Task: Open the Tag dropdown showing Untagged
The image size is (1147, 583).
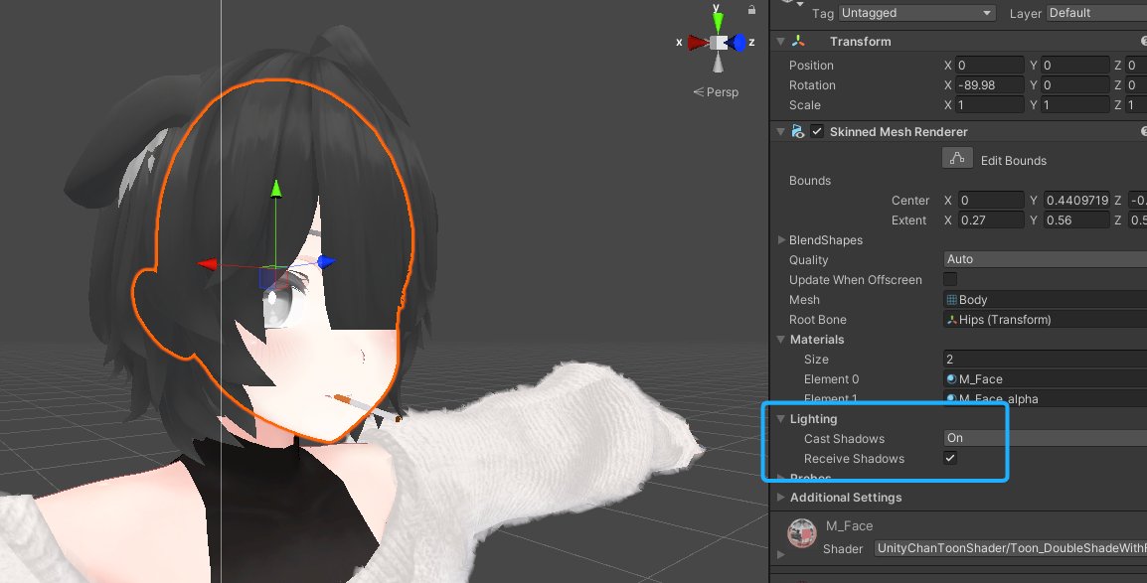Action: coord(915,12)
